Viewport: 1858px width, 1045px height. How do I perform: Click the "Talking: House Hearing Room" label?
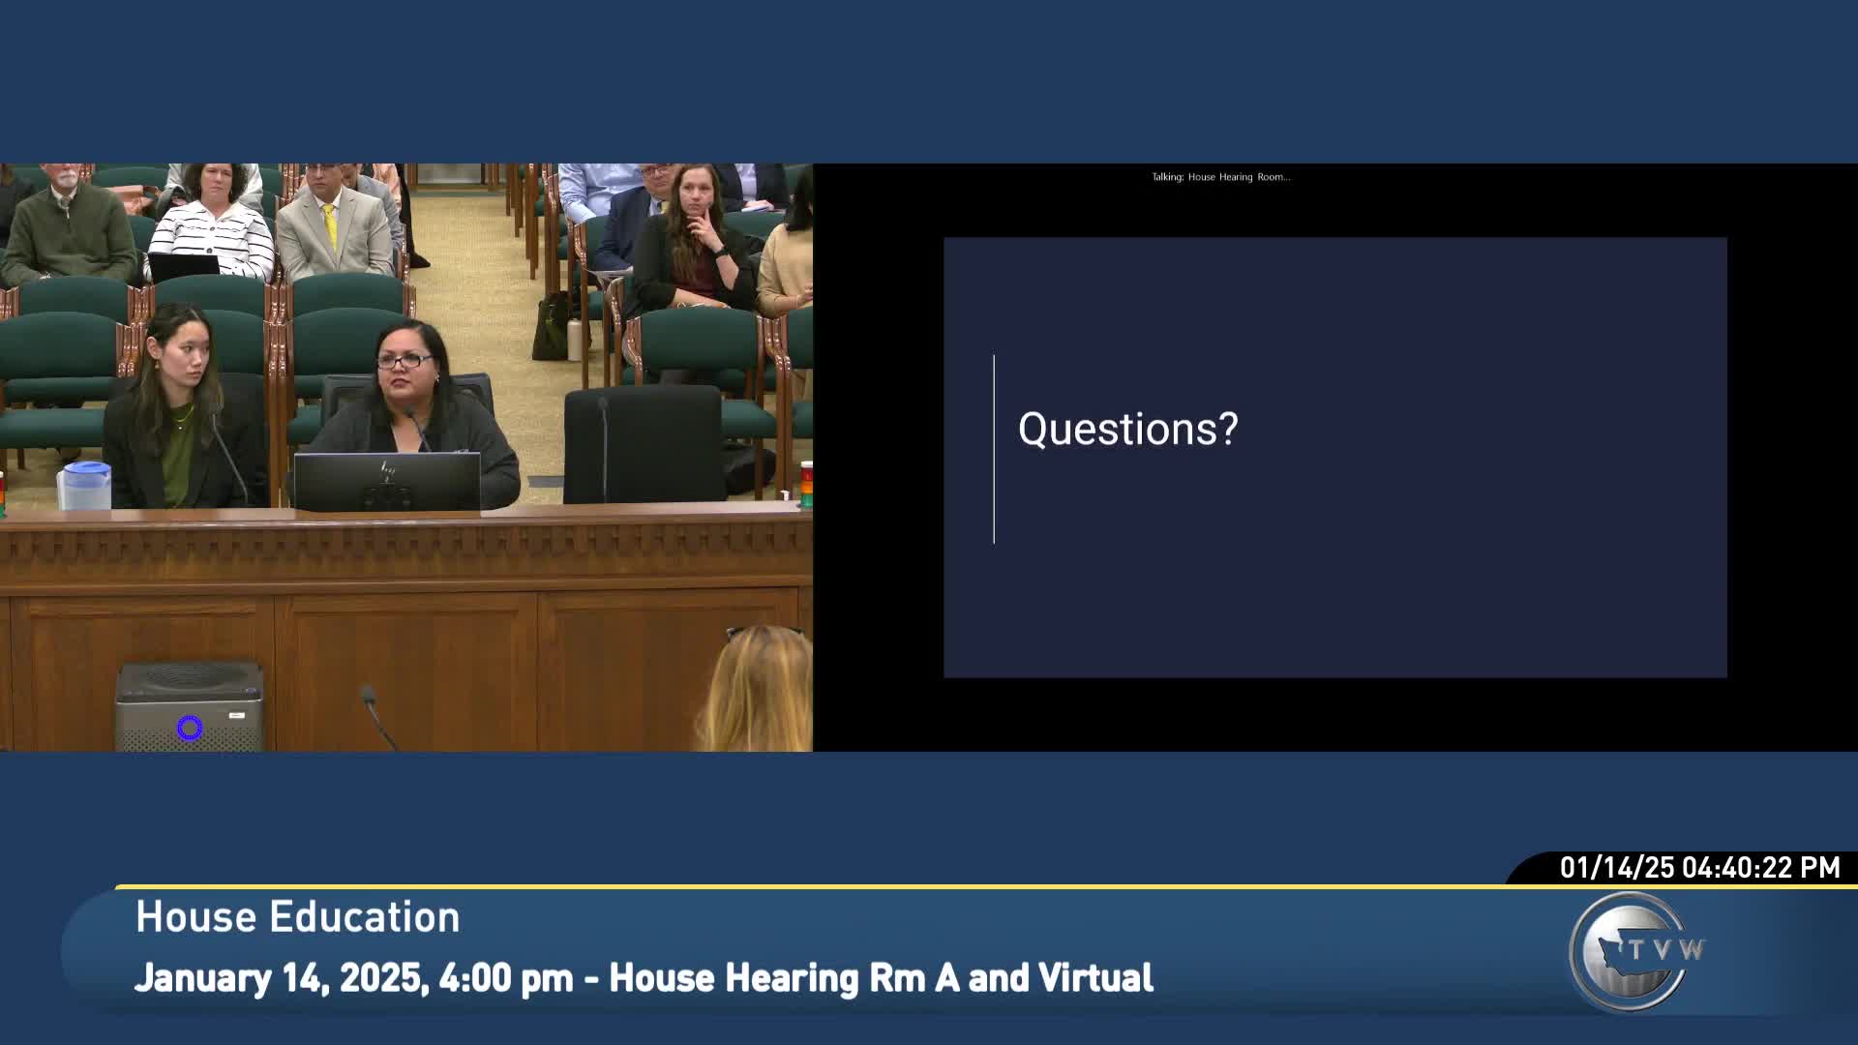[x=1220, y=177]
